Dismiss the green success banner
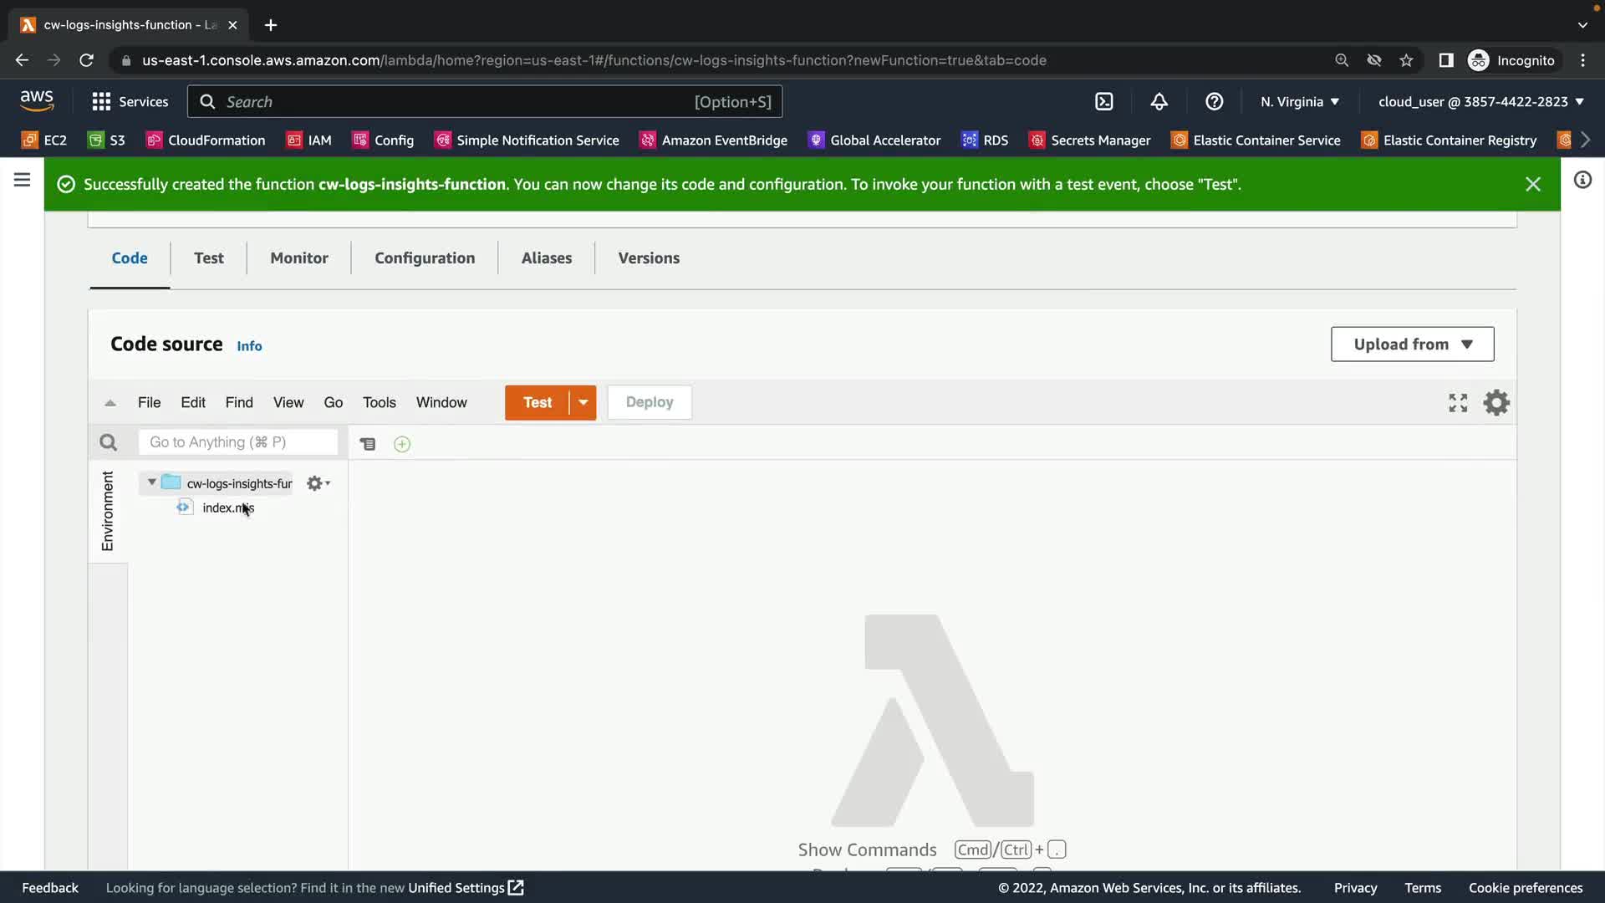Screen dimensions: 1605x903 pyautogui.click(x=1532, y=184)
